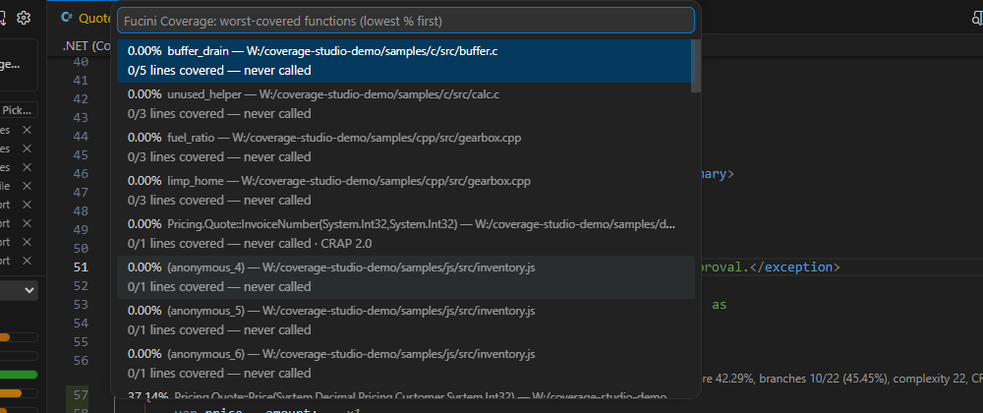Screen dimensions: 983x413
Task: Switch to the Quote editor tab
Action: click(86, 18)
